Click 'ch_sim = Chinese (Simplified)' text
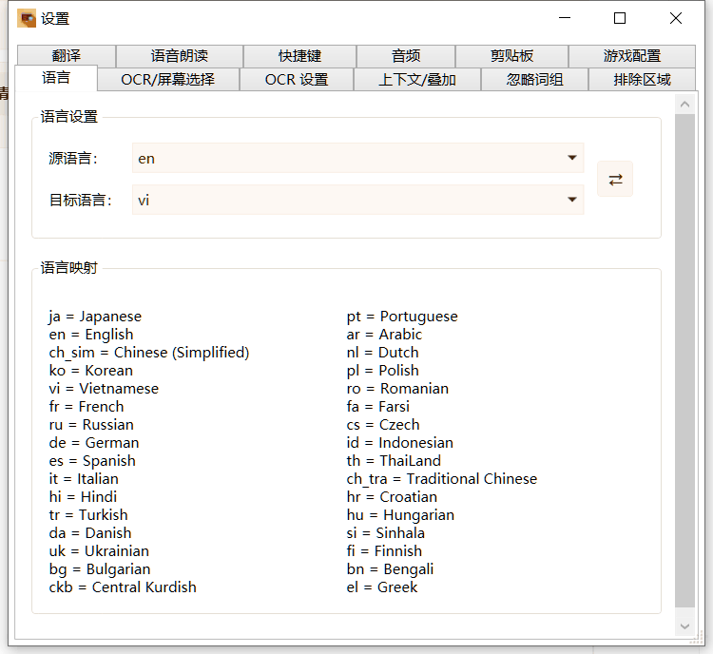 (x=149, y=353)
